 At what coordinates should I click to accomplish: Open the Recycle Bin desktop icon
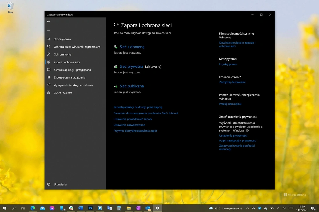tap(11, 8)
